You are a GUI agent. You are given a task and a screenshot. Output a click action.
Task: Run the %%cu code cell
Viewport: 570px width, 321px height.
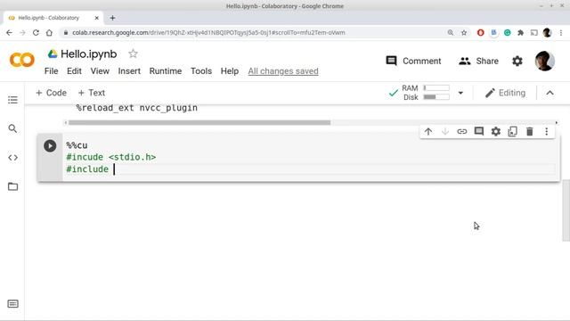50,146
